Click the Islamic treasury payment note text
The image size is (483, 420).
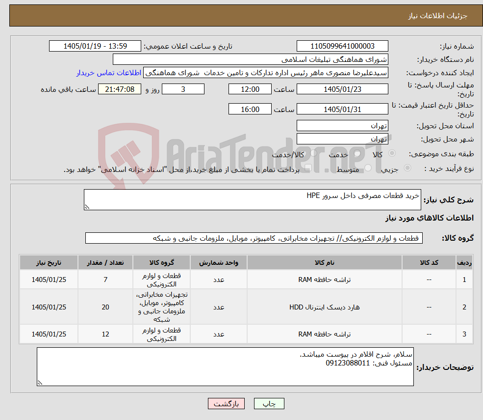181,170
